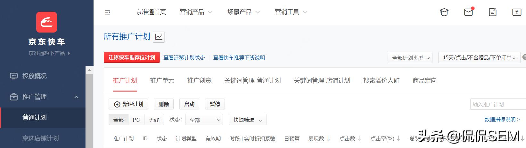This screenshot has height=148, width=526.
Task: Click the ID column header
Action: [x=145, y=138]
